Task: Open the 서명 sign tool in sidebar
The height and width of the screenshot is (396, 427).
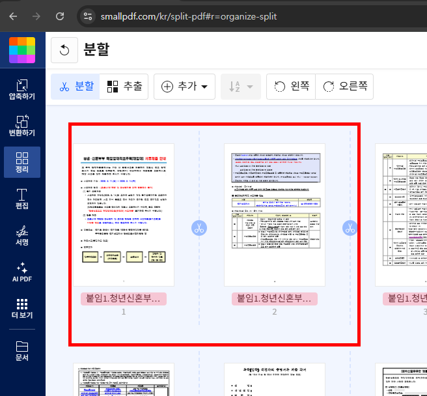Action: coord(22,236)
